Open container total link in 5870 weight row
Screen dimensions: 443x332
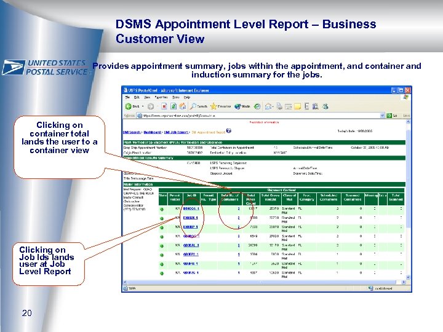[239, 255]
